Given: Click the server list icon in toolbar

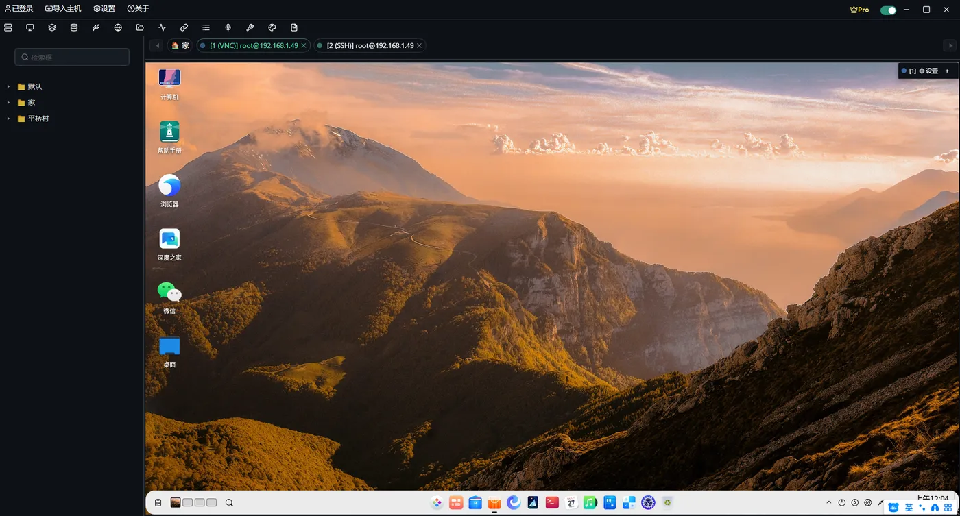Looking at the screenshot, I should point(8,27).
